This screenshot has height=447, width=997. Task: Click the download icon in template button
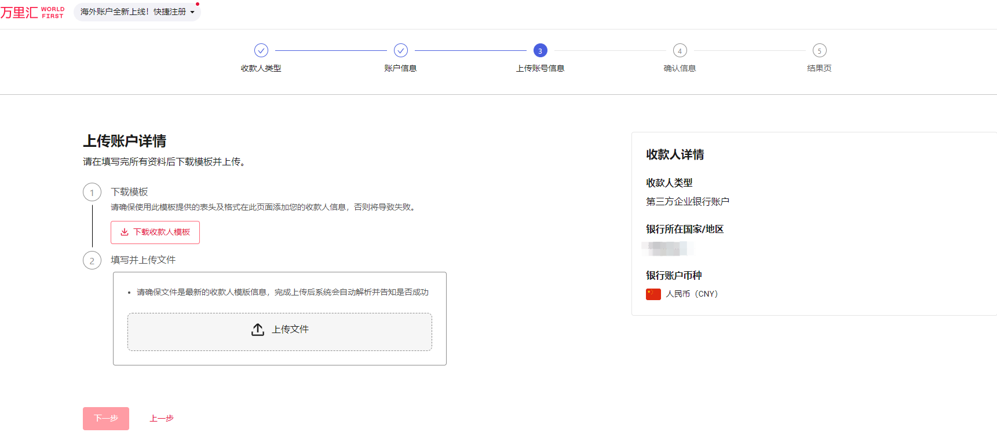[x=125, y=232]
